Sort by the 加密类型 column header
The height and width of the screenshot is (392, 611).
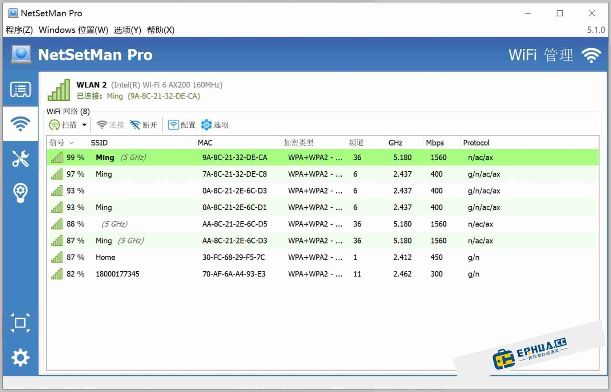(x=313, y=143)
